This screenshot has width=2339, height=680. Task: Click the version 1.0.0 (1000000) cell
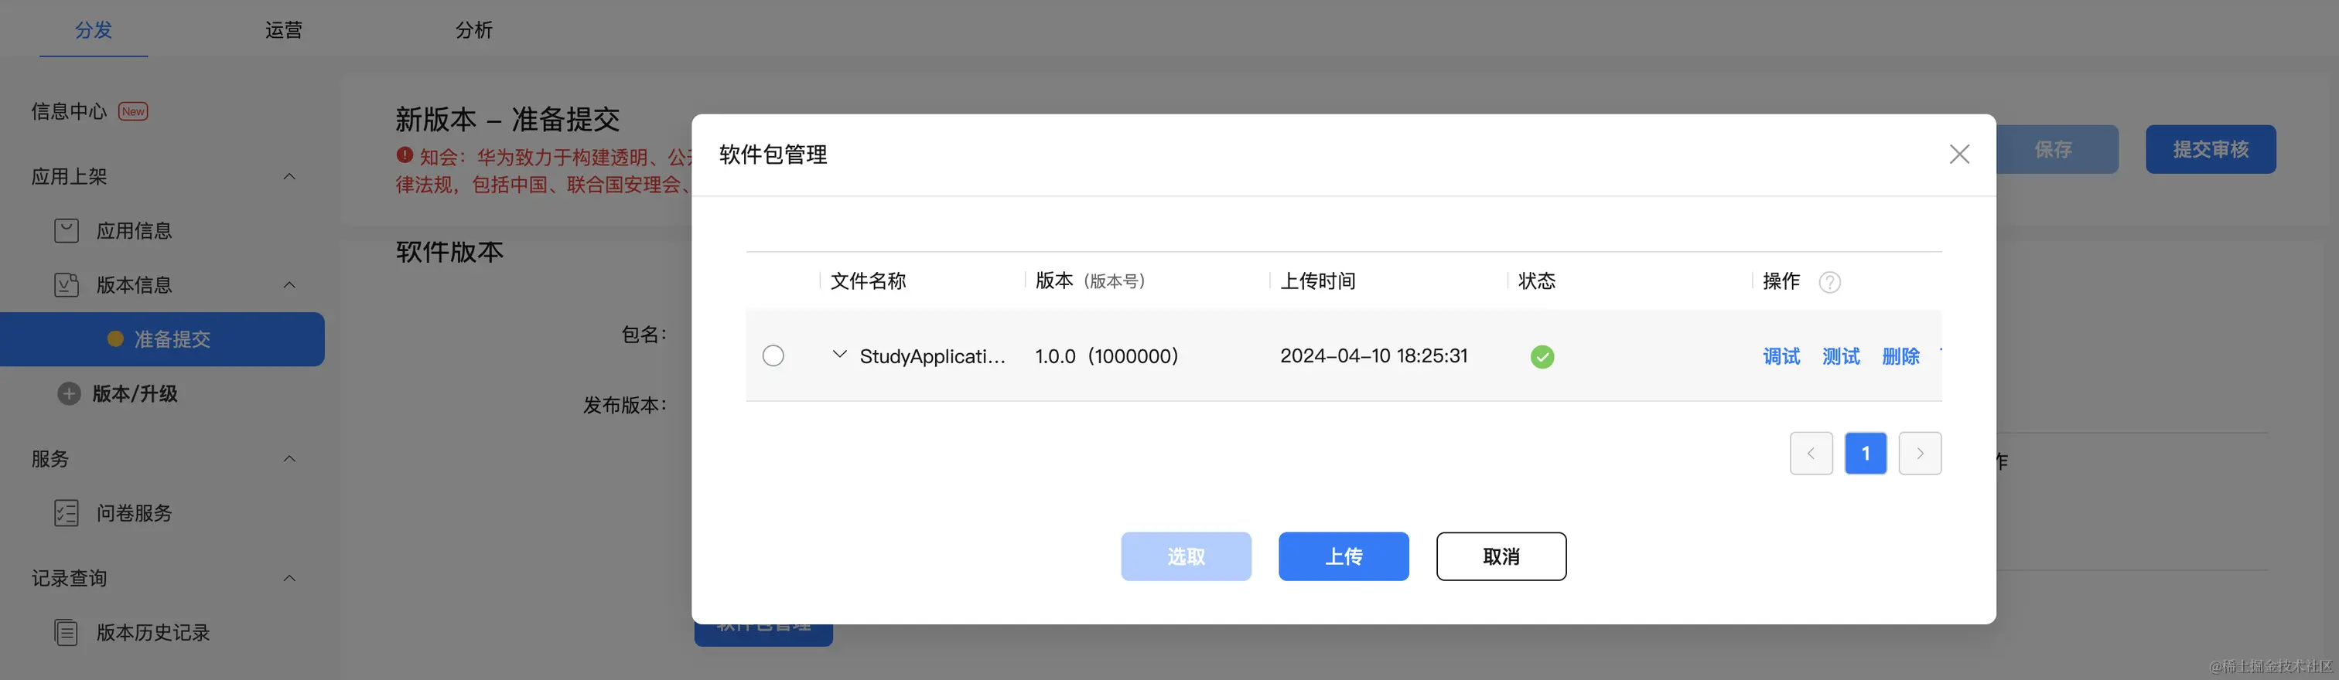(1107, 356)
